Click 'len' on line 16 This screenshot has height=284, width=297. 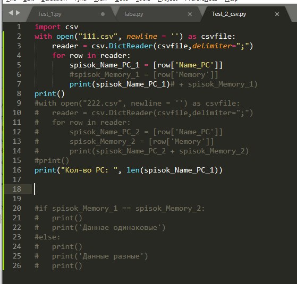[133, 170]
